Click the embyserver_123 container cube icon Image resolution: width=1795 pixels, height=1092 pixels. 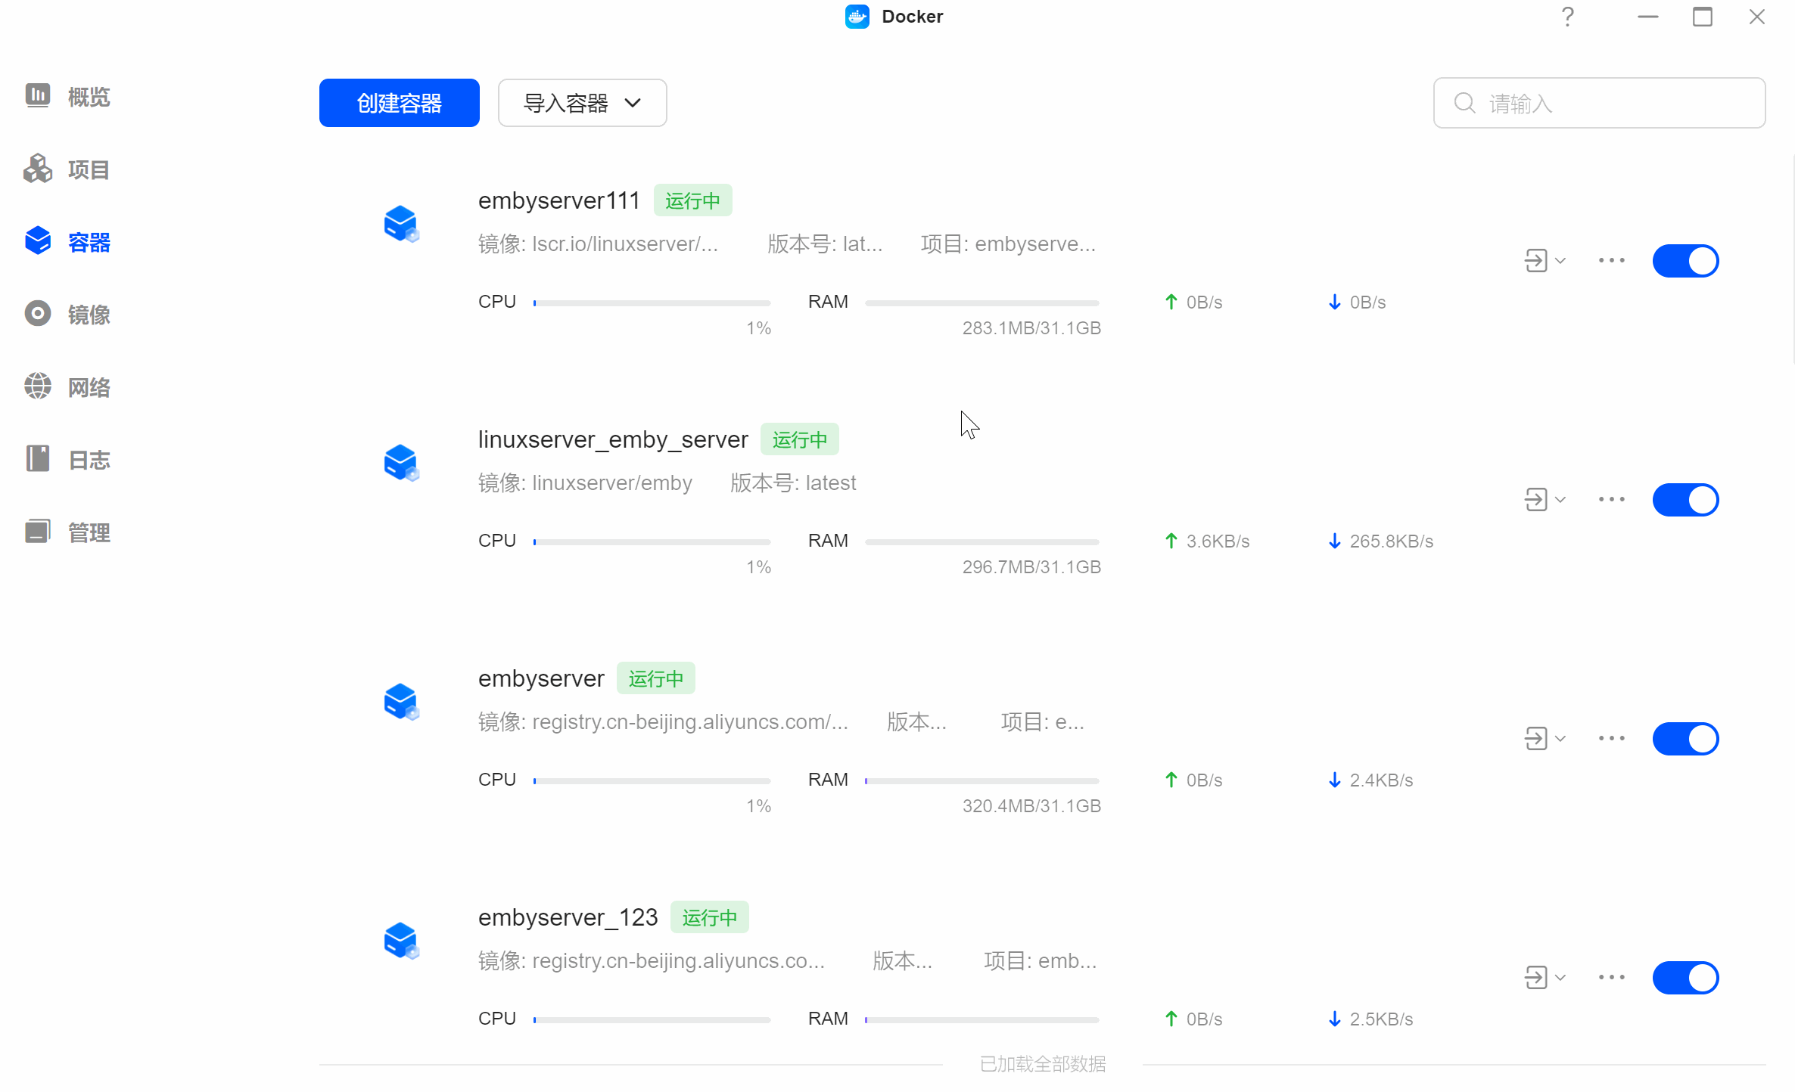point(401,941)
